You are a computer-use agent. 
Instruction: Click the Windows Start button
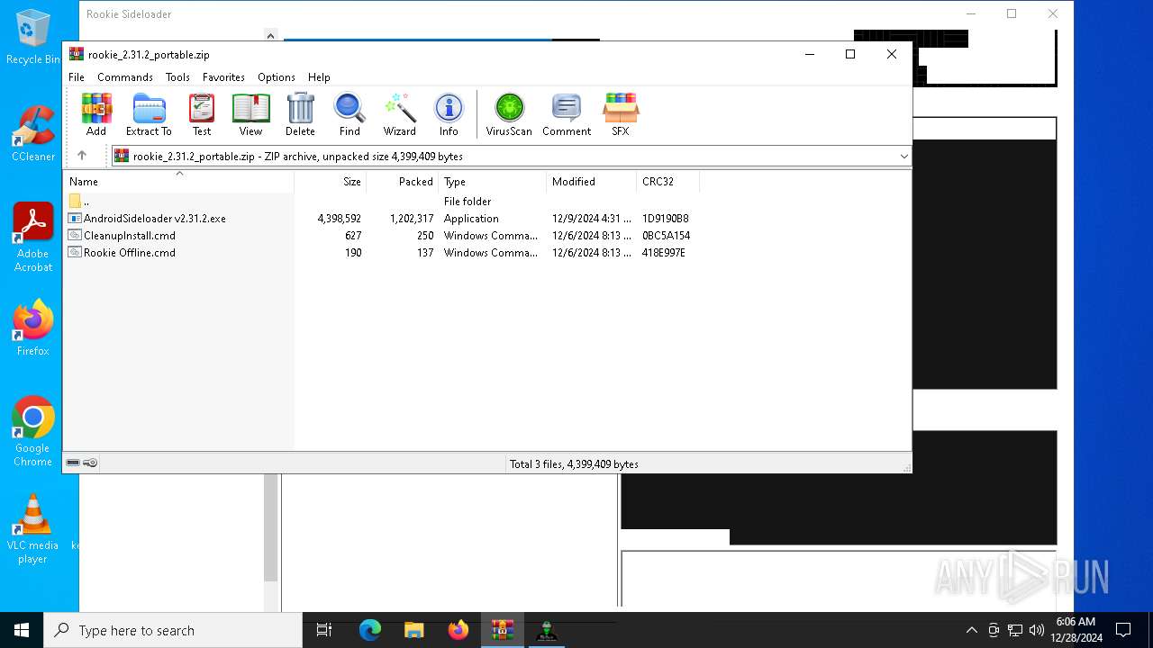point(22,630)
